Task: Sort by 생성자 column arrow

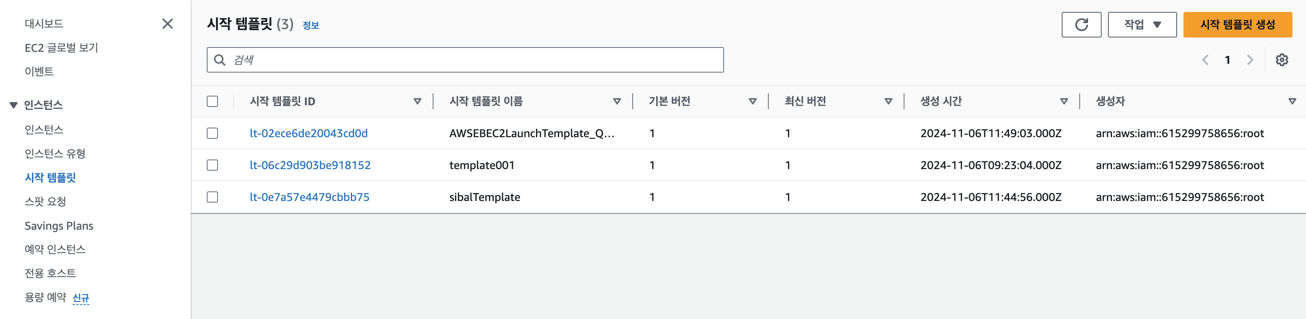Action: coord(1292,101)
